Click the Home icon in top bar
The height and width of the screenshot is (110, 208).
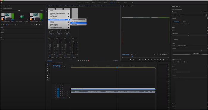tap(2, 3)
